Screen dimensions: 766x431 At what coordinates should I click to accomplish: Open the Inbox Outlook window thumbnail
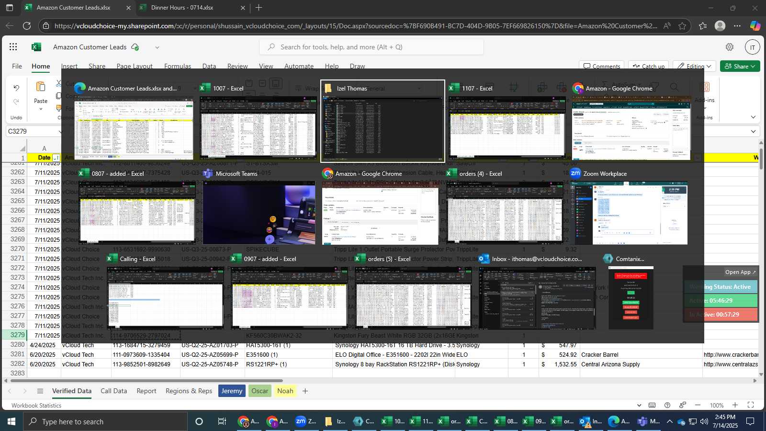pyautogui.click(x=538, y=298)
